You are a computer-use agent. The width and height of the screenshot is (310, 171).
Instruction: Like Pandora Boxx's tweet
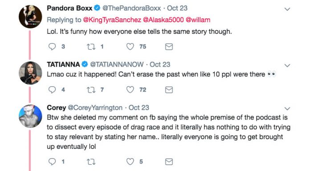click(130, 47)
